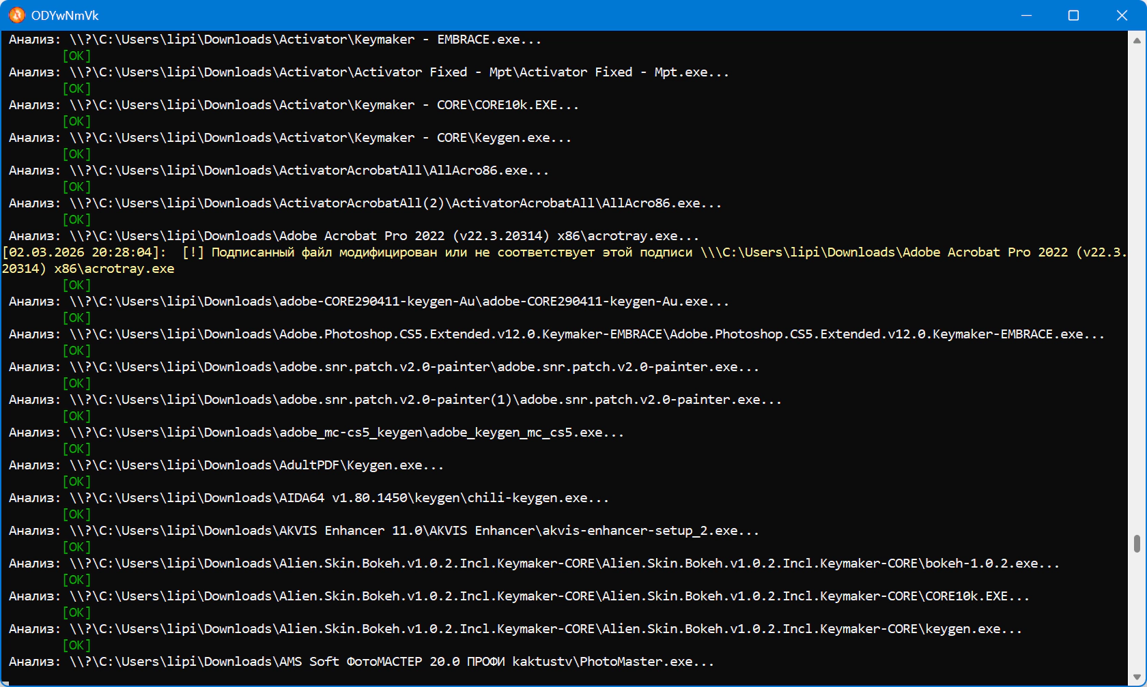Click the scrollbar down arrow

point(1137,676)
